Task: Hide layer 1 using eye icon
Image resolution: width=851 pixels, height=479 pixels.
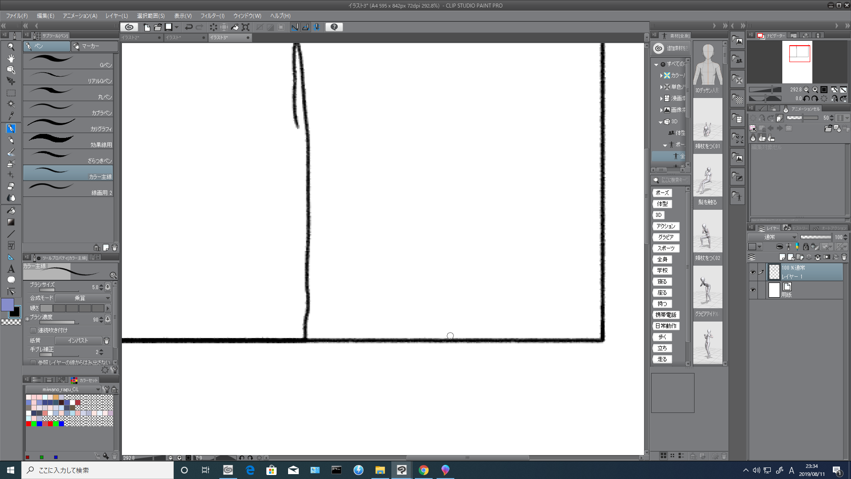Action: [x=753, y=272]
